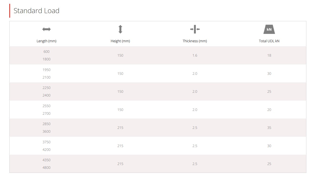Click the 2850 length value
The height and width of the screenshot is (184, 319).
[47, 124]
